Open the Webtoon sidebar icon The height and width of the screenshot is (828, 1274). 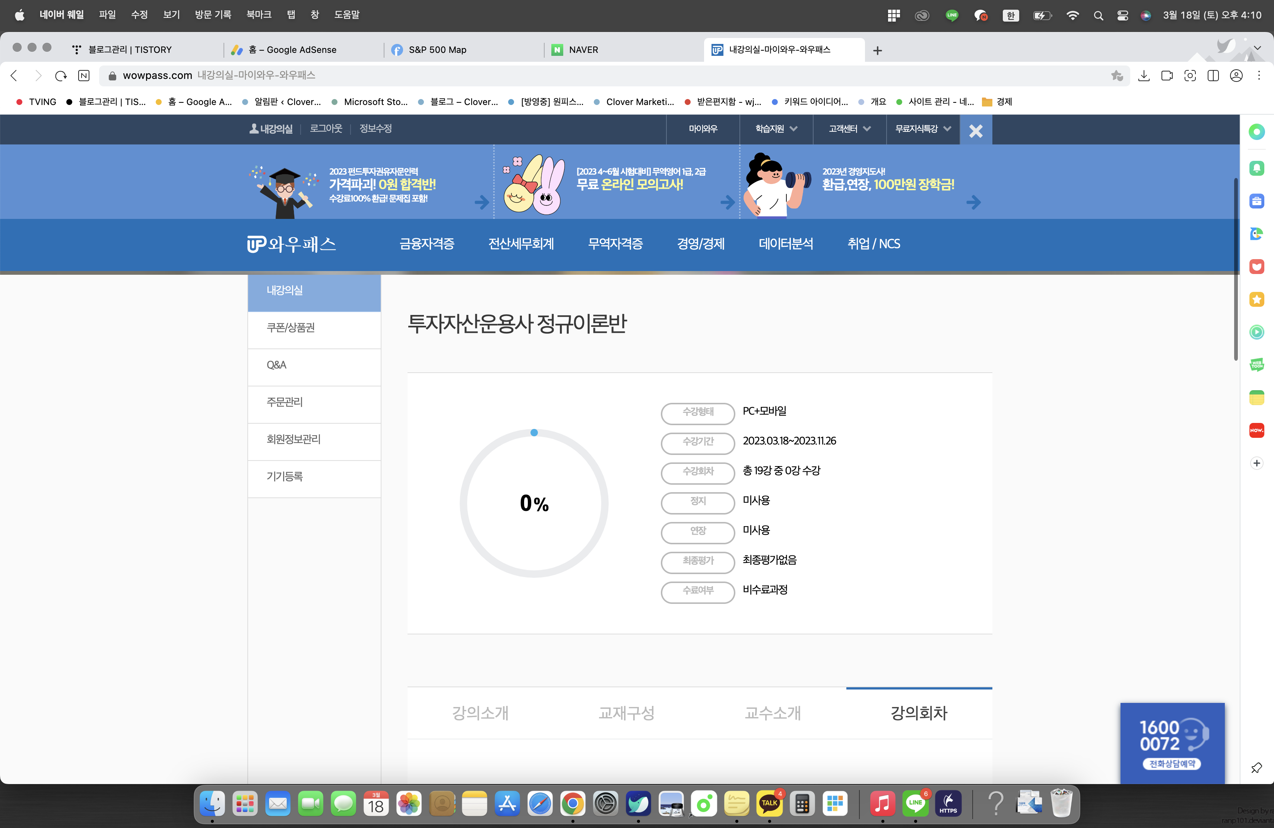(1256, 365)
